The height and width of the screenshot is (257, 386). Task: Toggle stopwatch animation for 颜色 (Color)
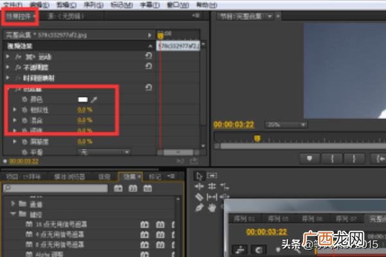pos(24,100)
